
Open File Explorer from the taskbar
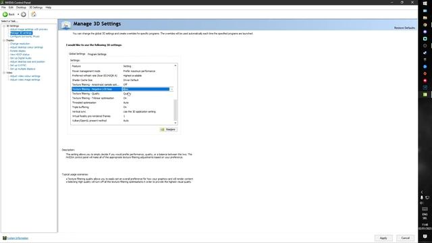[425, 18]
